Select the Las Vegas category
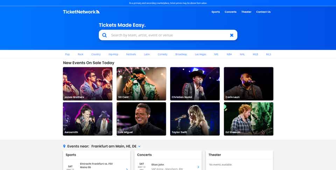The image size is (336, 170). tap(201, 54)
